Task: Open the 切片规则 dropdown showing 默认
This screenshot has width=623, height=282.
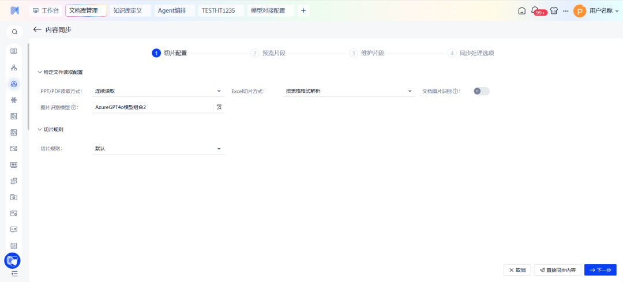Action: coord(157,149)
